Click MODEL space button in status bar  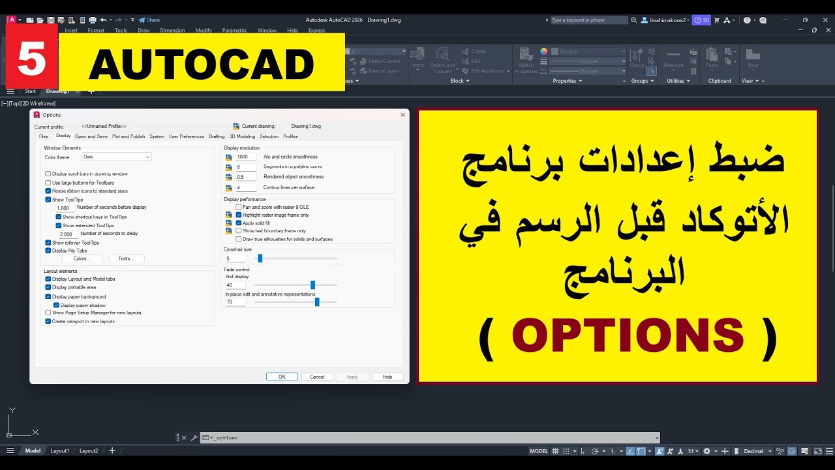click(539, 451)
